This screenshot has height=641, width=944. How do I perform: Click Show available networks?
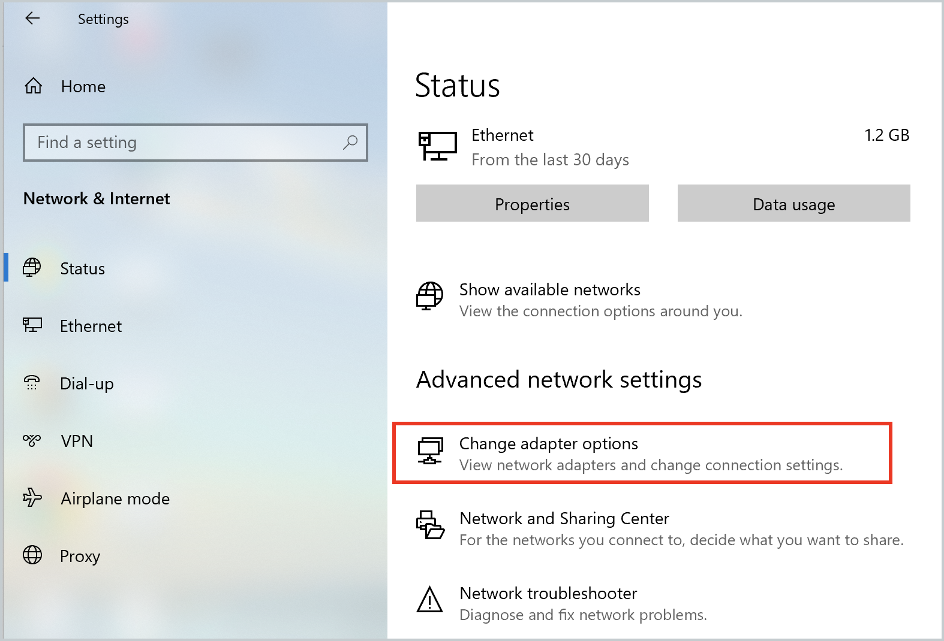[x=549, y=290]
